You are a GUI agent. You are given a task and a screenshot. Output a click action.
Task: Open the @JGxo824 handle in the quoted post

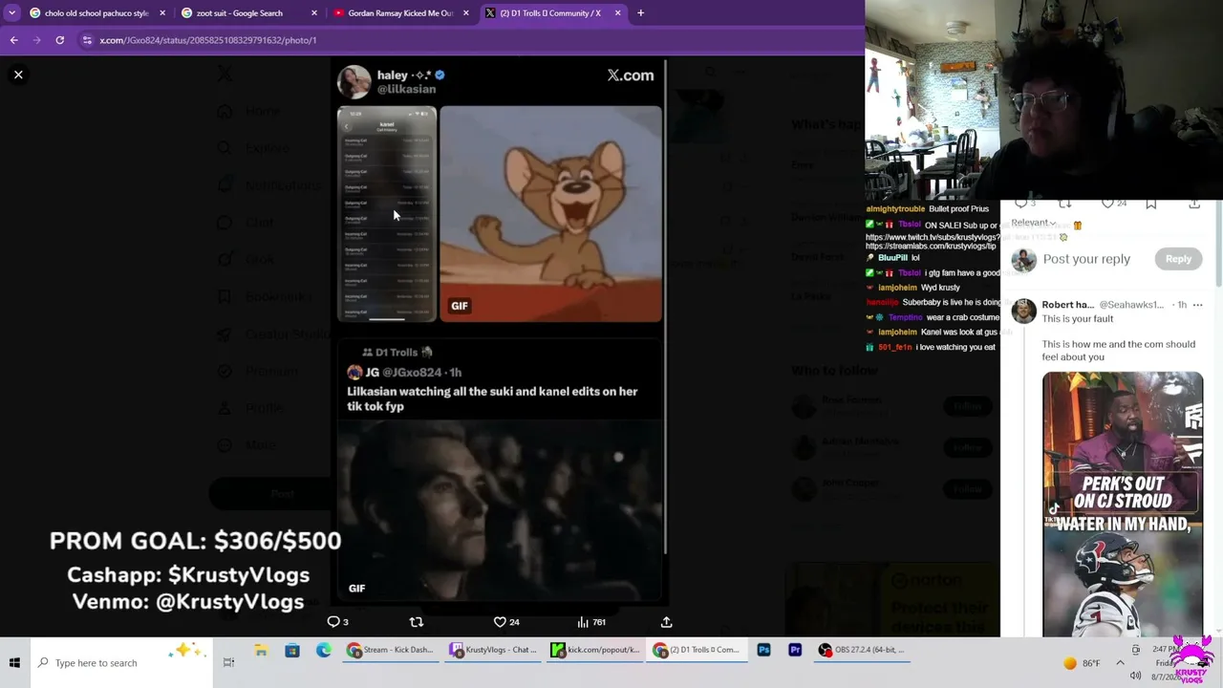tap(412, 372)
